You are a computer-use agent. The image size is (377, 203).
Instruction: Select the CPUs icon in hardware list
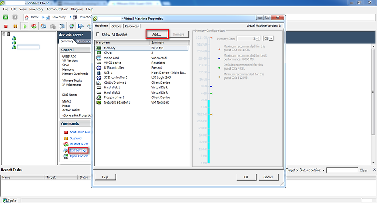tap(98, 53)
